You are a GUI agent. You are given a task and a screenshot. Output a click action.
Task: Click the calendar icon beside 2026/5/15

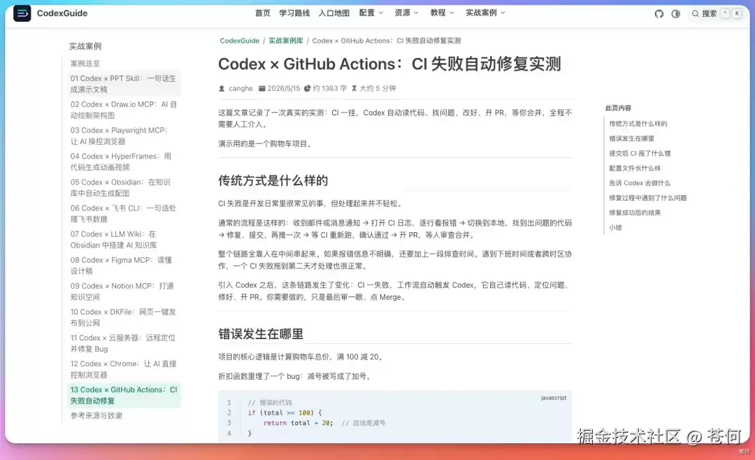[262, 89]
